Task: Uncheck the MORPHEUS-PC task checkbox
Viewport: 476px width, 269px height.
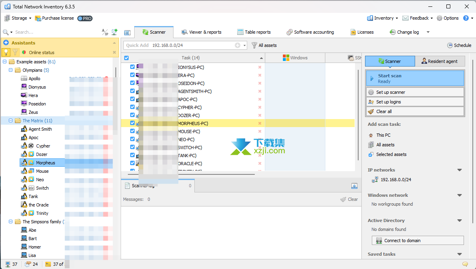Action: click(132, 123)
